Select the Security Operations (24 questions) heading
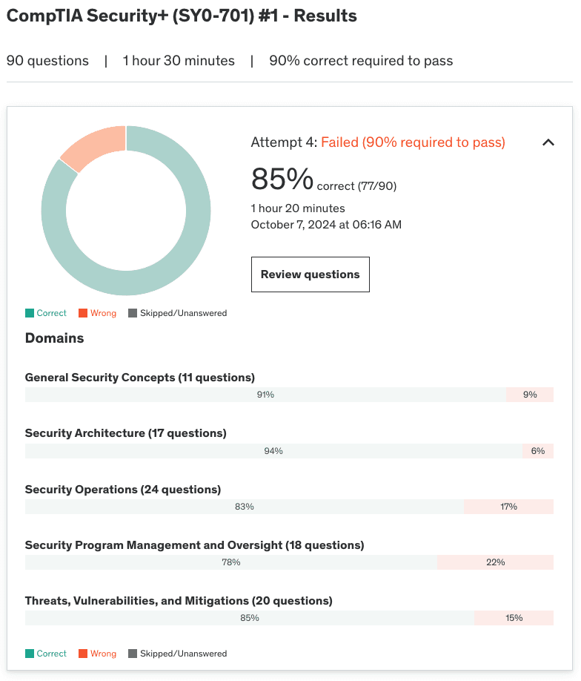The image size is (581, 681). tap(123, 490)
